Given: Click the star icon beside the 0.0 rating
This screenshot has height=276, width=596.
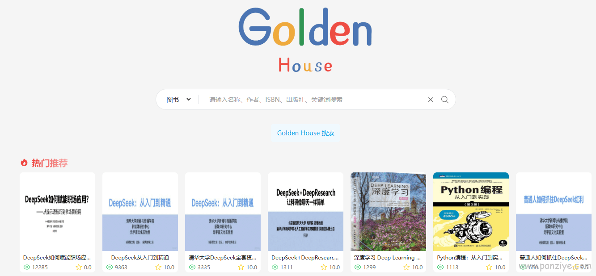Looking at the screenshot, I should [x=79, y=268].
